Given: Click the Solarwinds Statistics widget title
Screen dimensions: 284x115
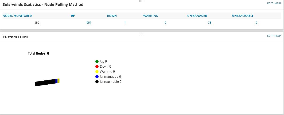Looking at the screenshot, I should pyautogui.click(x=43, y=5).
